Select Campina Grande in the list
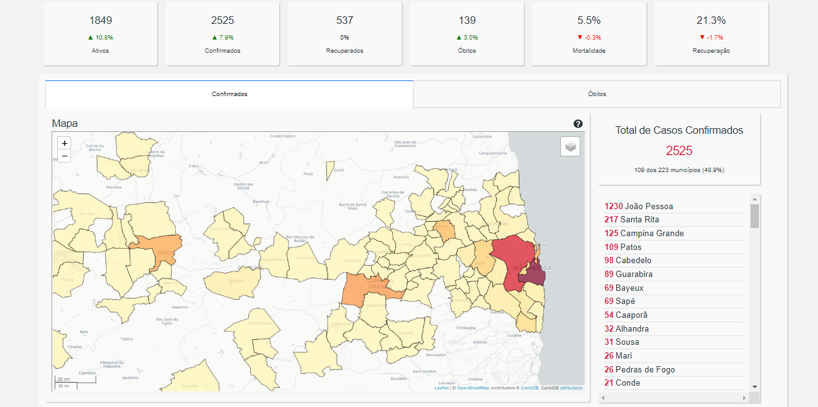The width and height of the screenshot is (818, 407). pyautogui.click(x=651, y=233)
